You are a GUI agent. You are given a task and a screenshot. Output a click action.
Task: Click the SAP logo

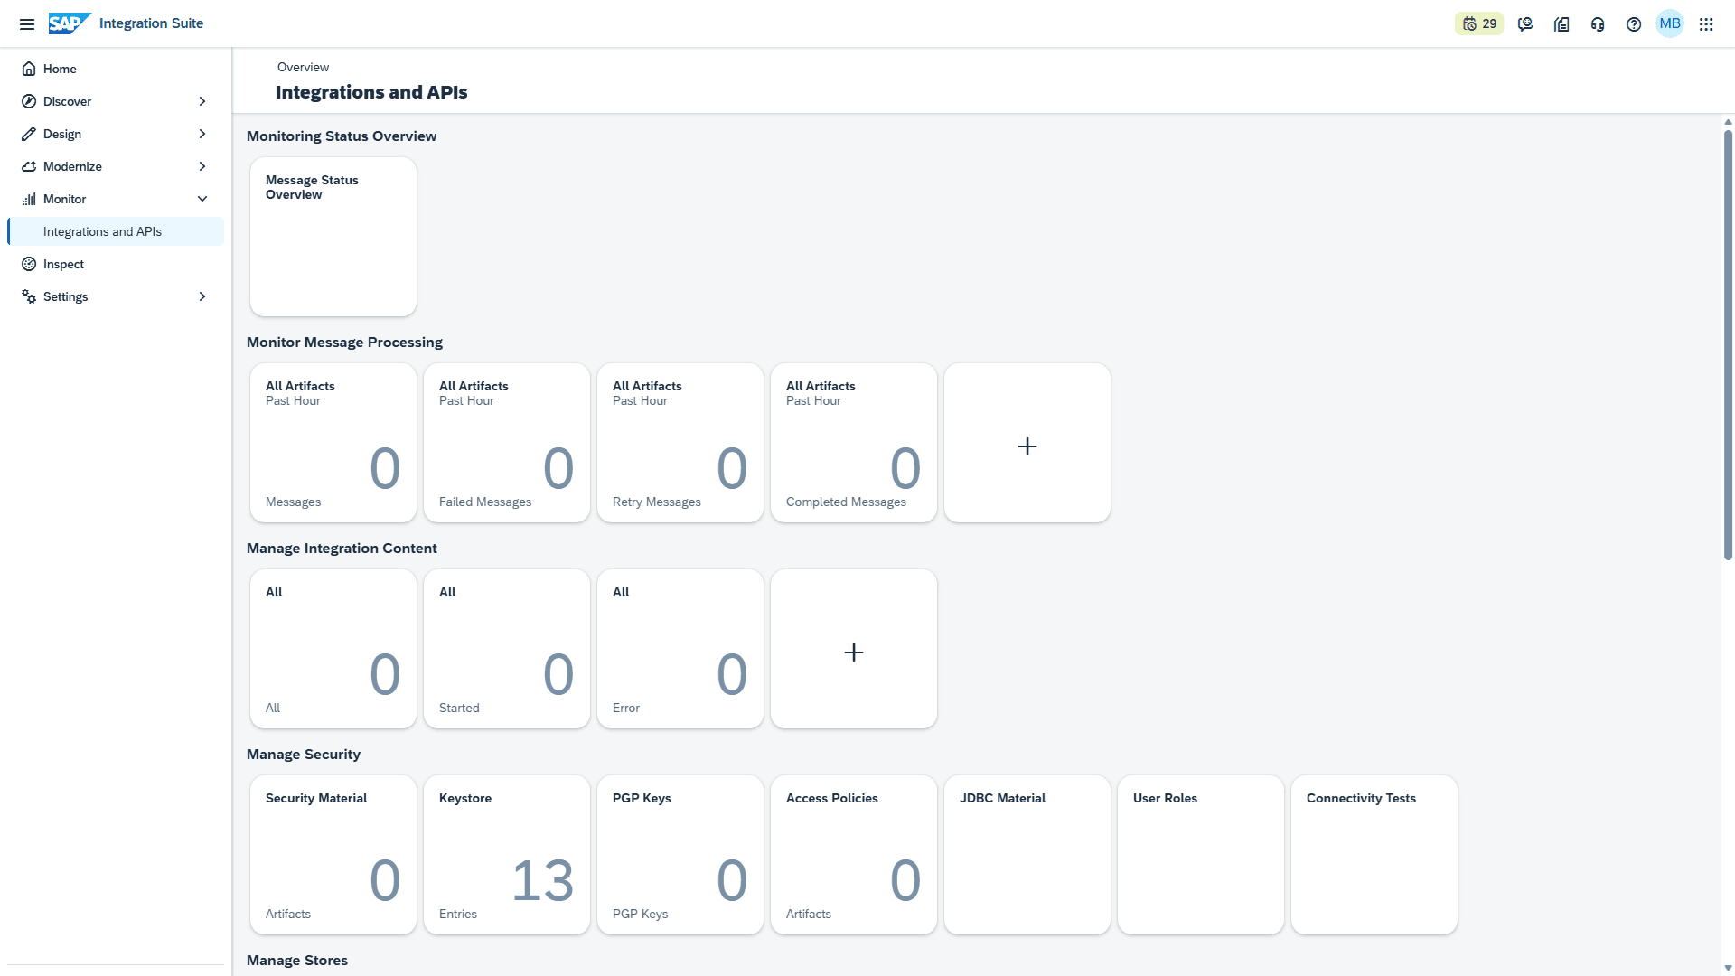[70, 23]
